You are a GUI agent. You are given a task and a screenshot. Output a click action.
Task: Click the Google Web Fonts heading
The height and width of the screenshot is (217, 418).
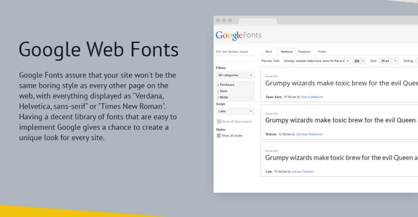(x=99, y=50)
